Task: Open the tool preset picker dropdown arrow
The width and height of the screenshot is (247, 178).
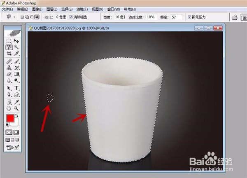Action: tap(14, 17)
